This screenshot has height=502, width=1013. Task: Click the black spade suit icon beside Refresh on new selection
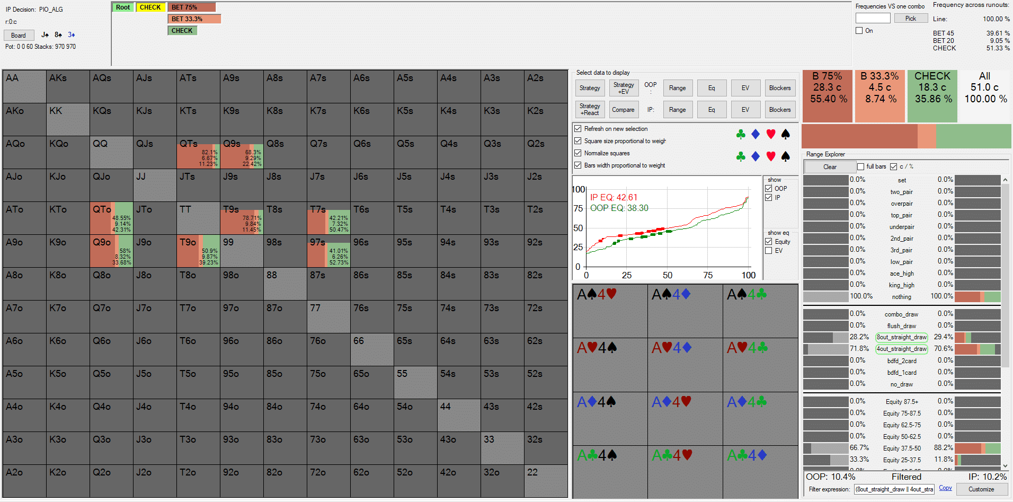pyautogui.click(x=786, y=135)
